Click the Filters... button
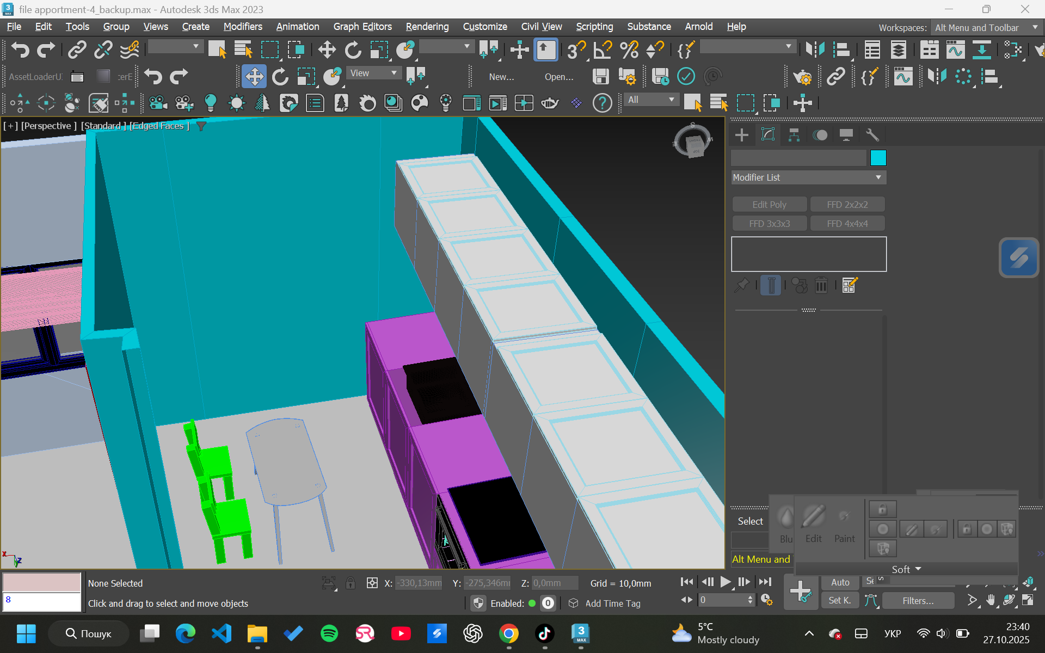 pos(918,601)
